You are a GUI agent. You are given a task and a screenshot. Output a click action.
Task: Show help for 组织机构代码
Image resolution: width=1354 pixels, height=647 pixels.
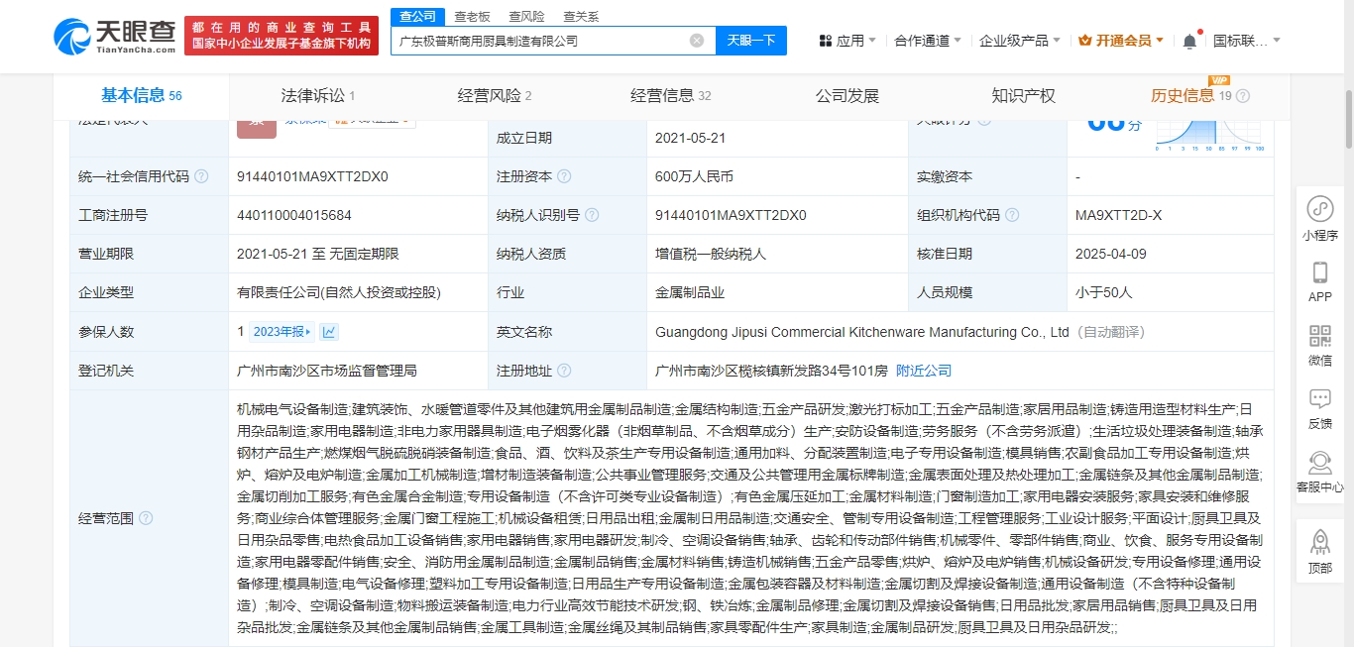pyautogui.click(x=1012, y=215)
